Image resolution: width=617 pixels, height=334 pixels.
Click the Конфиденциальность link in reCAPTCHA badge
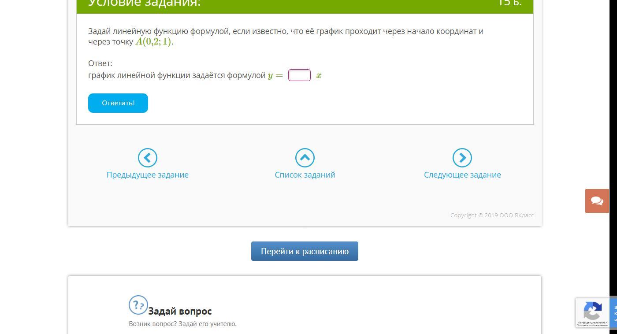[x=591, y=322]
